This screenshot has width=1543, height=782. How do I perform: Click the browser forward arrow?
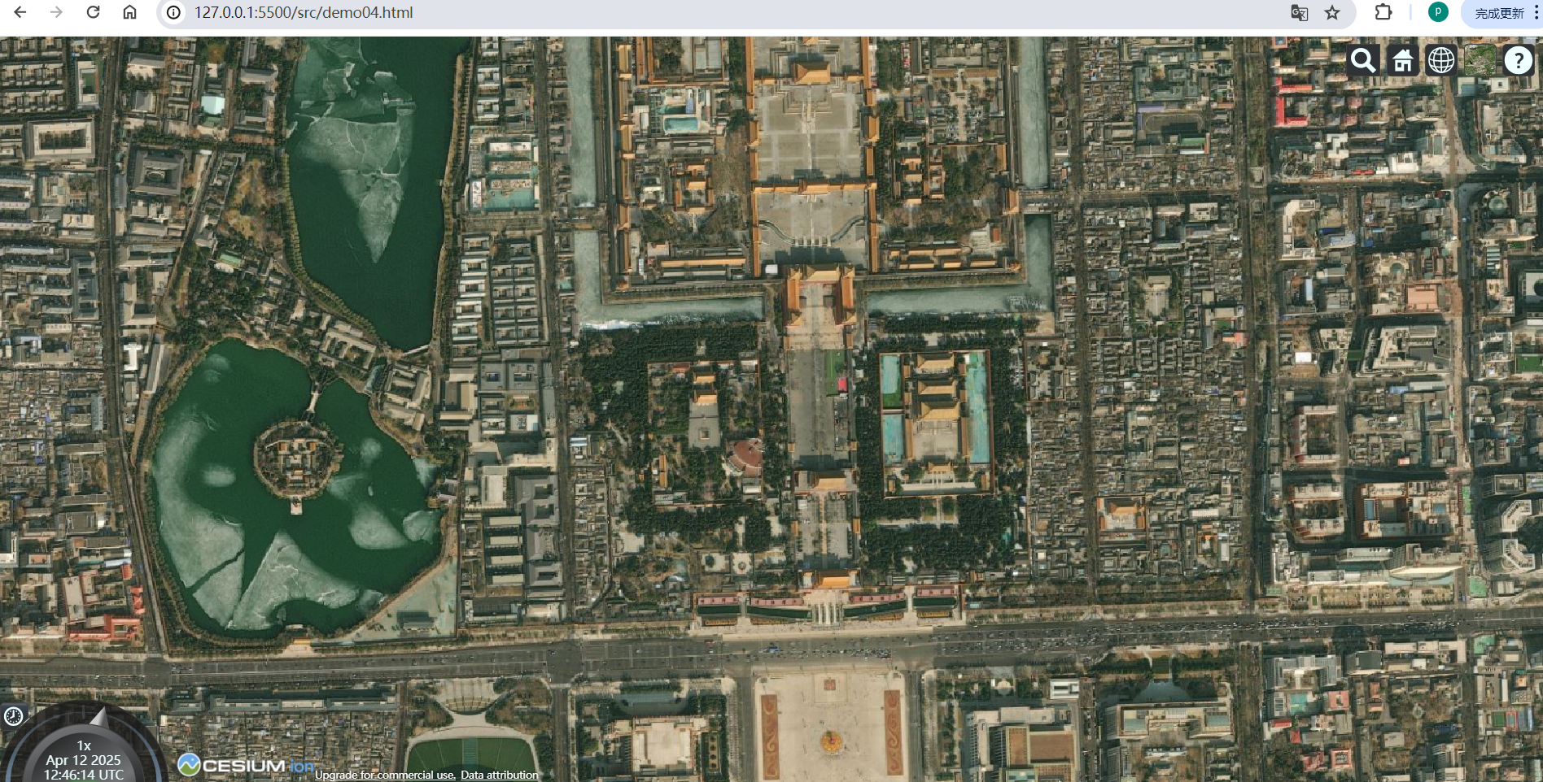[56, 12]
